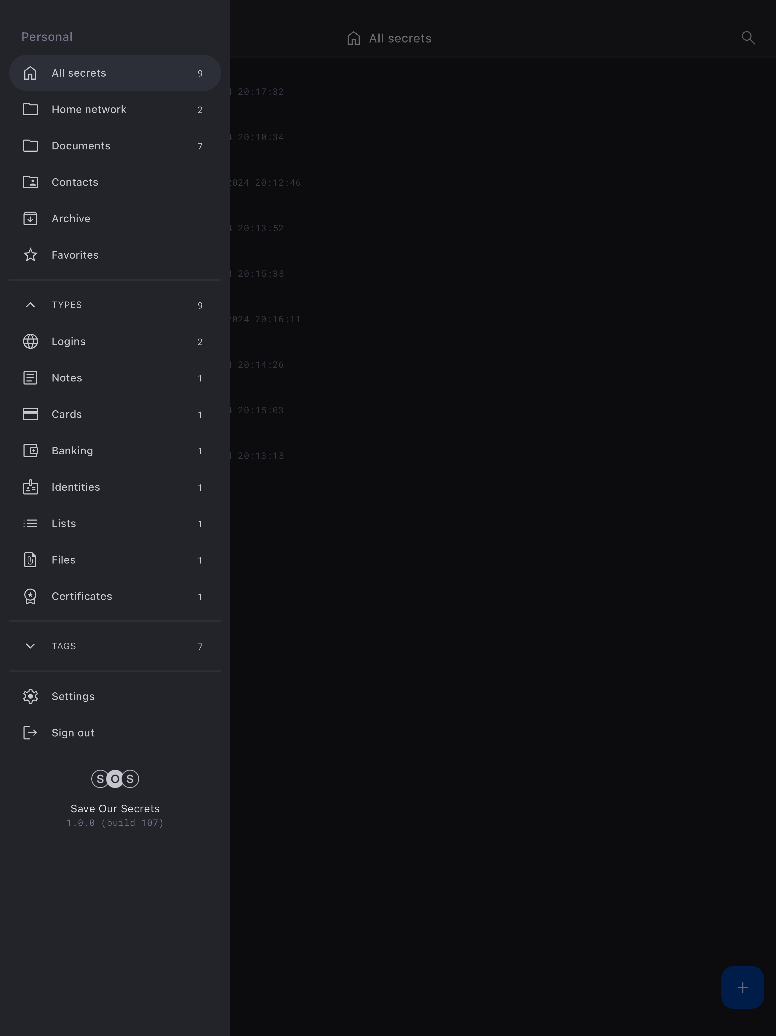Image resolution: width=776 pixels, height=1036 pixels.
Task: Sign out of the account
Action: 72,733
